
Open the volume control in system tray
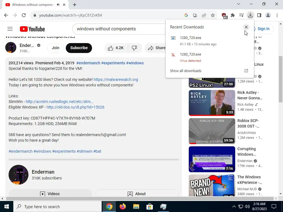[x=247, y=206]
